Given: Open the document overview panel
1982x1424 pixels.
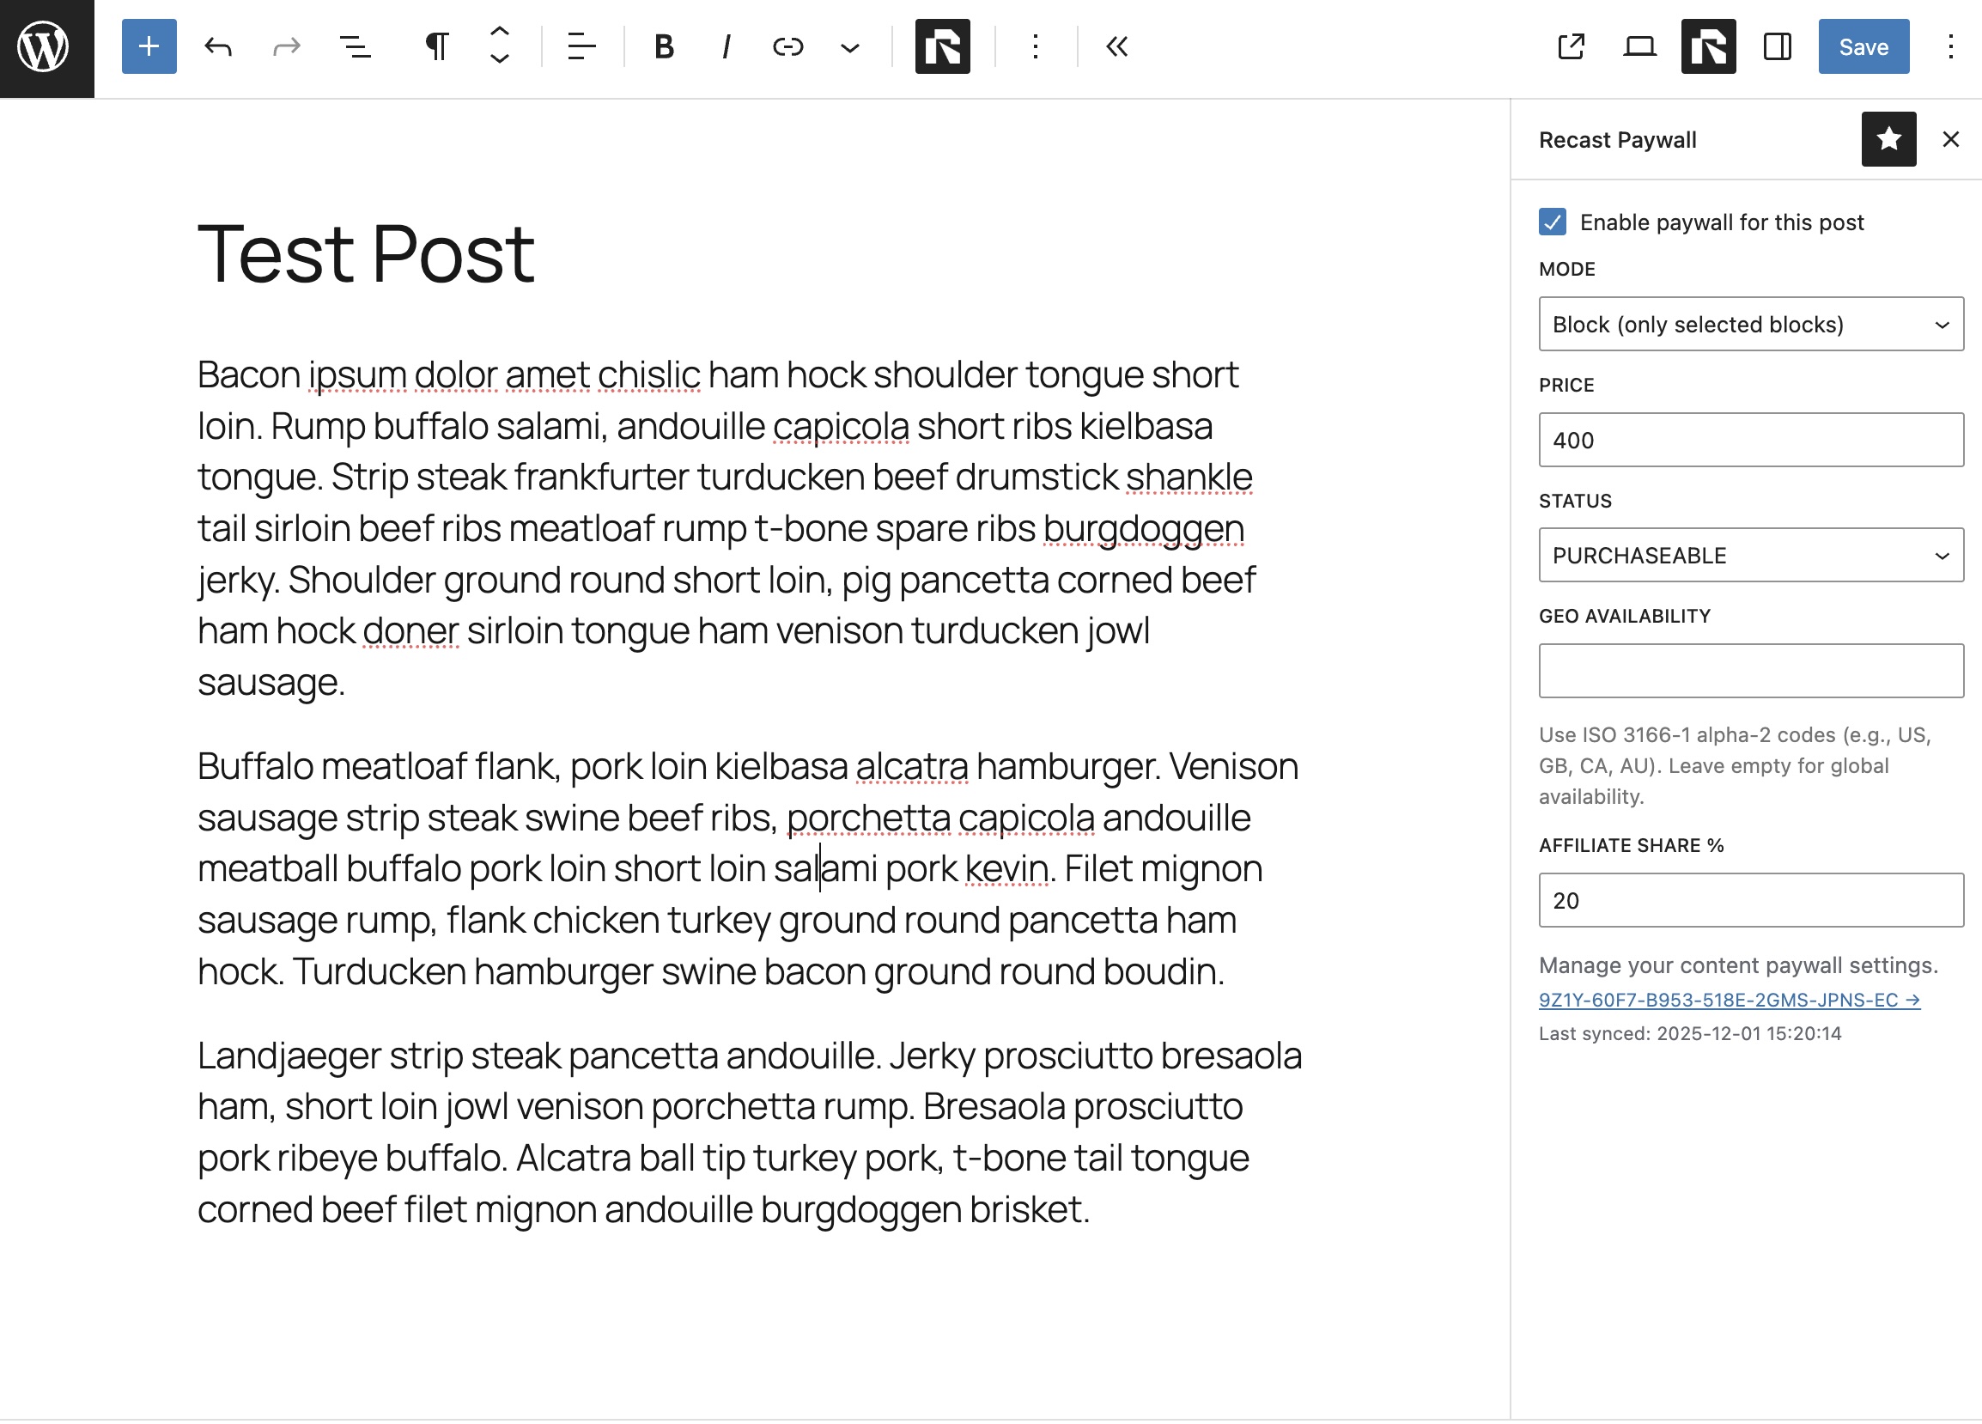Looking at the screenshot, I should point(355,47).
